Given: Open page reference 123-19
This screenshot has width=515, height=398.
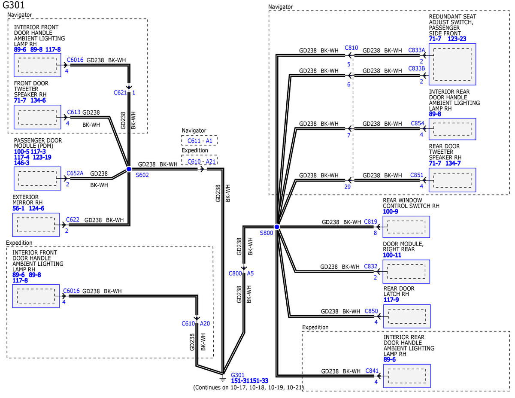Looking at the screenshot, I should [42, 158].
